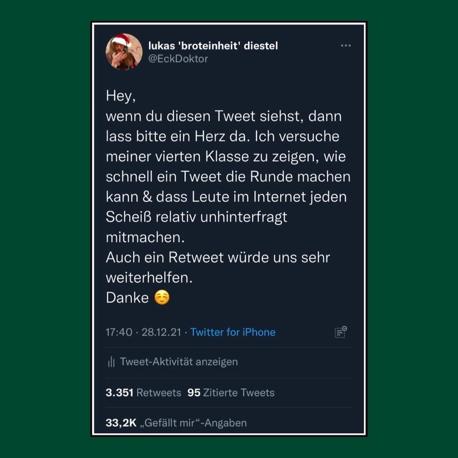Click the bold '3.351' retweet count
Viewport: 458px width, 458px height.
tap(120, 393)
